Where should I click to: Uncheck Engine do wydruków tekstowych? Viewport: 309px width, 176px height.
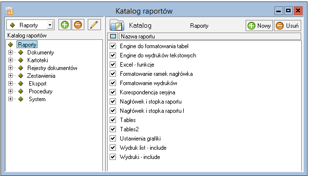(113, 55)
